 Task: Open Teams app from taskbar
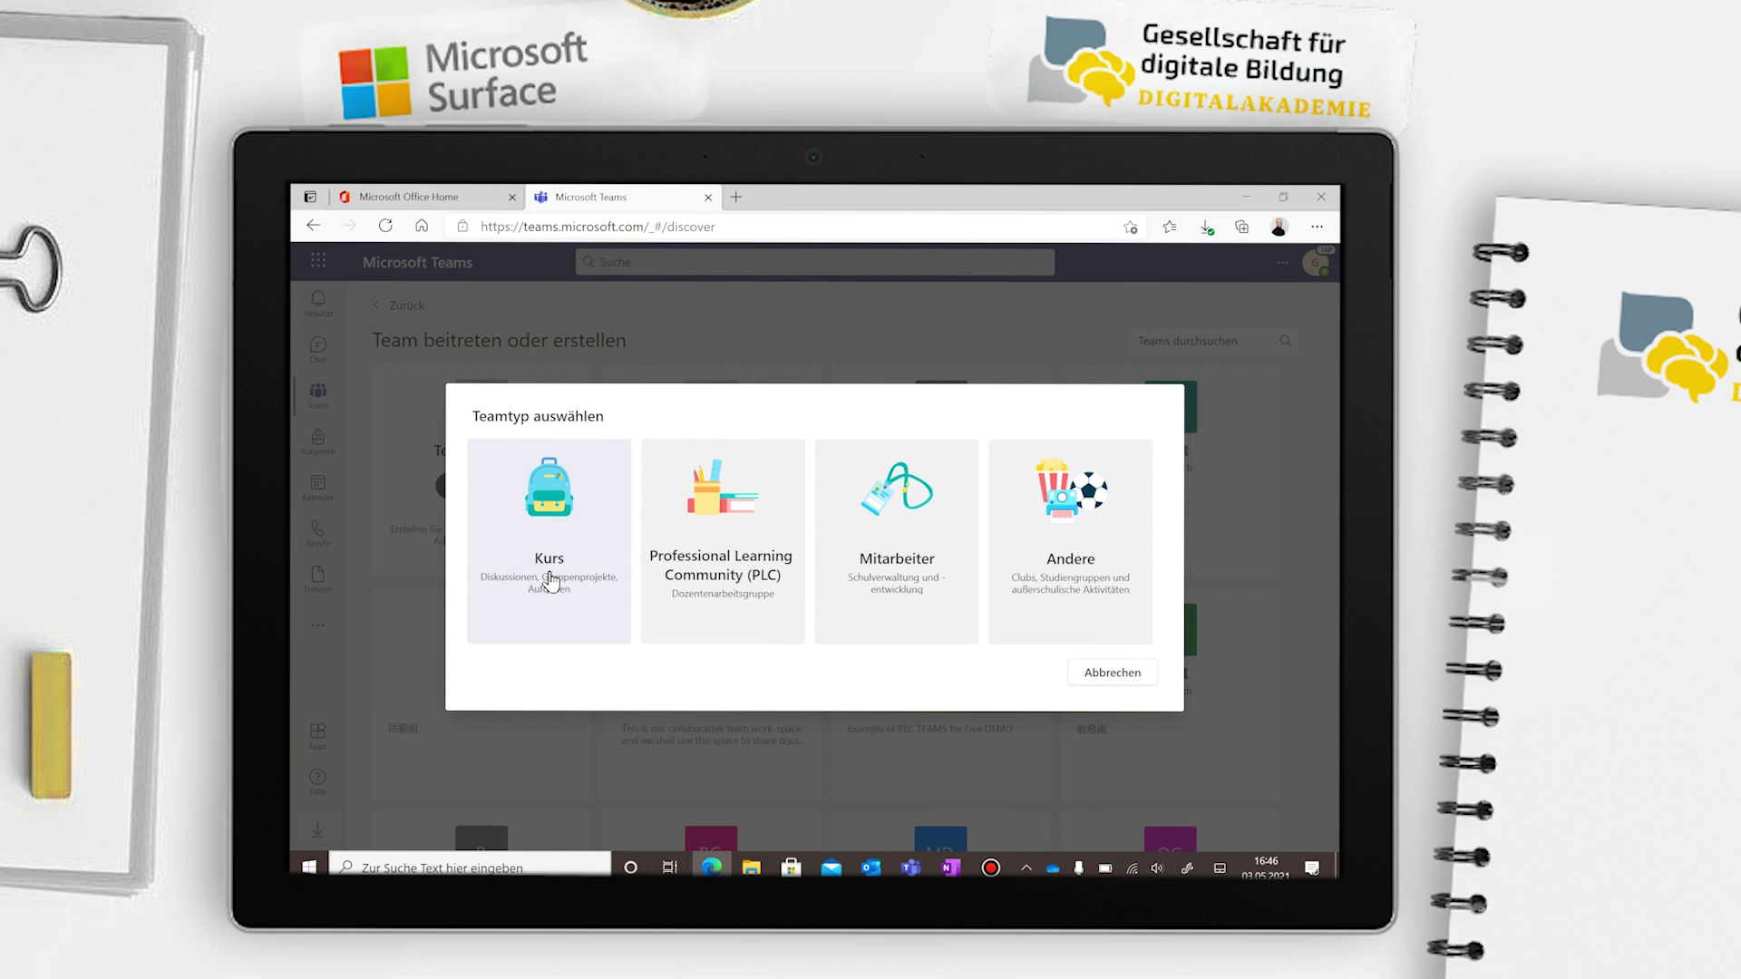[x=910, y=868]
